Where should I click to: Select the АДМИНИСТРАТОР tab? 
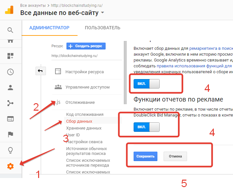pyautogui.click(x=49, y=28)
